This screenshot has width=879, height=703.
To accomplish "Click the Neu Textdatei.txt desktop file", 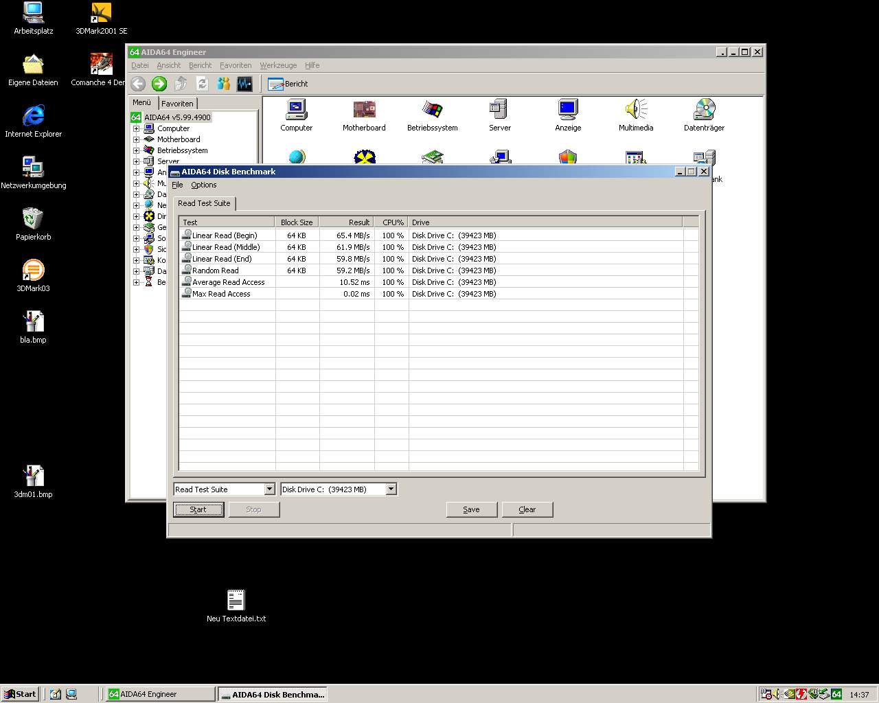I will pos(236,606).
